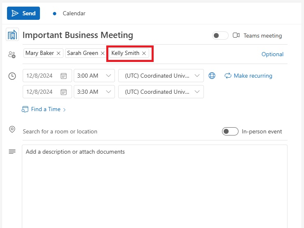
Task: Expand the 3:30 AM end time dropdown
Action: [94, 92]
